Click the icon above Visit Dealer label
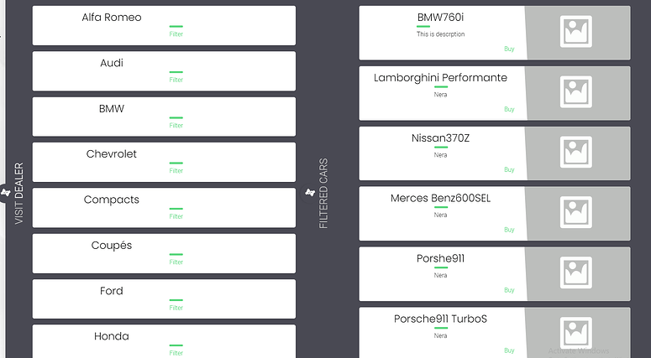The width and height of the screenshot is (651, 358). coord(6,194)
